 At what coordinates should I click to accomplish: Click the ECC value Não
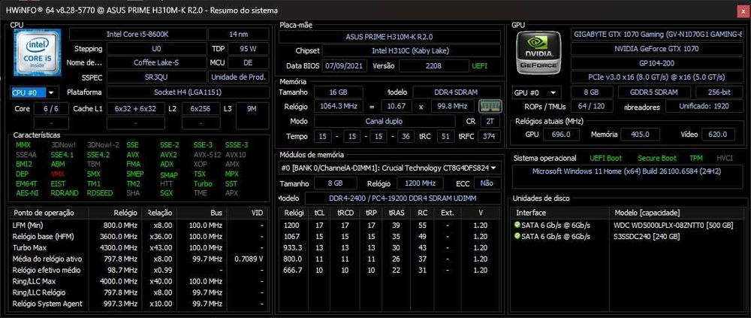(x=487, y=183)
